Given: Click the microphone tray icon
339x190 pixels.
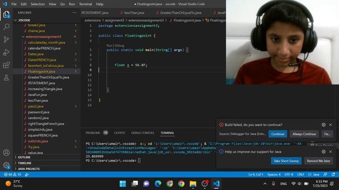Looking at the screenshot, I should [x=273, y=184].
